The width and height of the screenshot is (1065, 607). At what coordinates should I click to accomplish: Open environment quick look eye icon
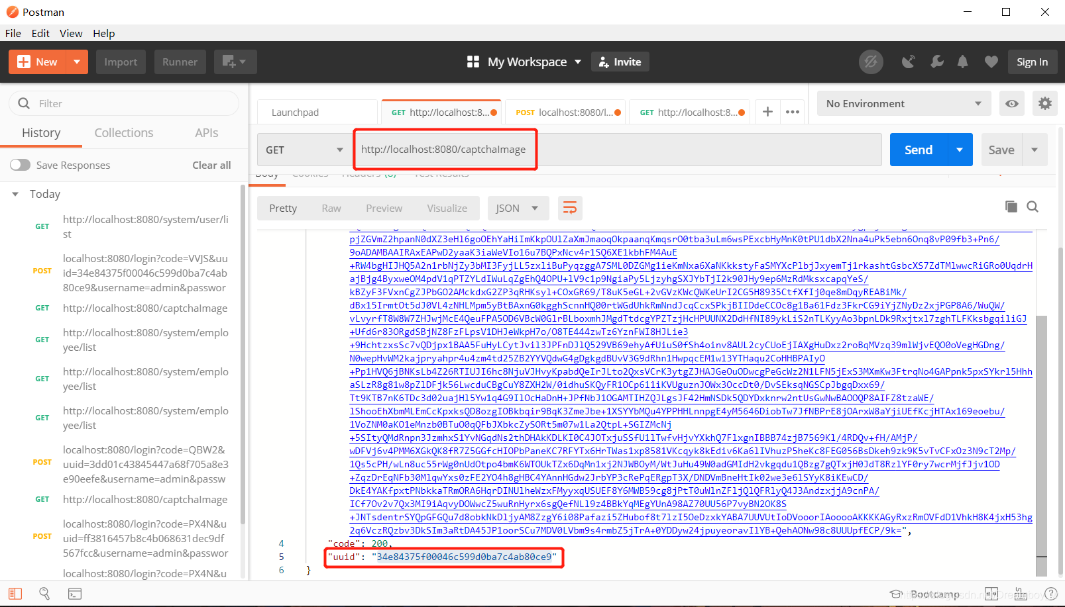pyautogui.click(x=1012, y=104)
